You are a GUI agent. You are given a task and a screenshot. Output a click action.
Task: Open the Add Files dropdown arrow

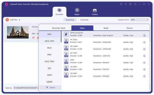tap(20, 20)
